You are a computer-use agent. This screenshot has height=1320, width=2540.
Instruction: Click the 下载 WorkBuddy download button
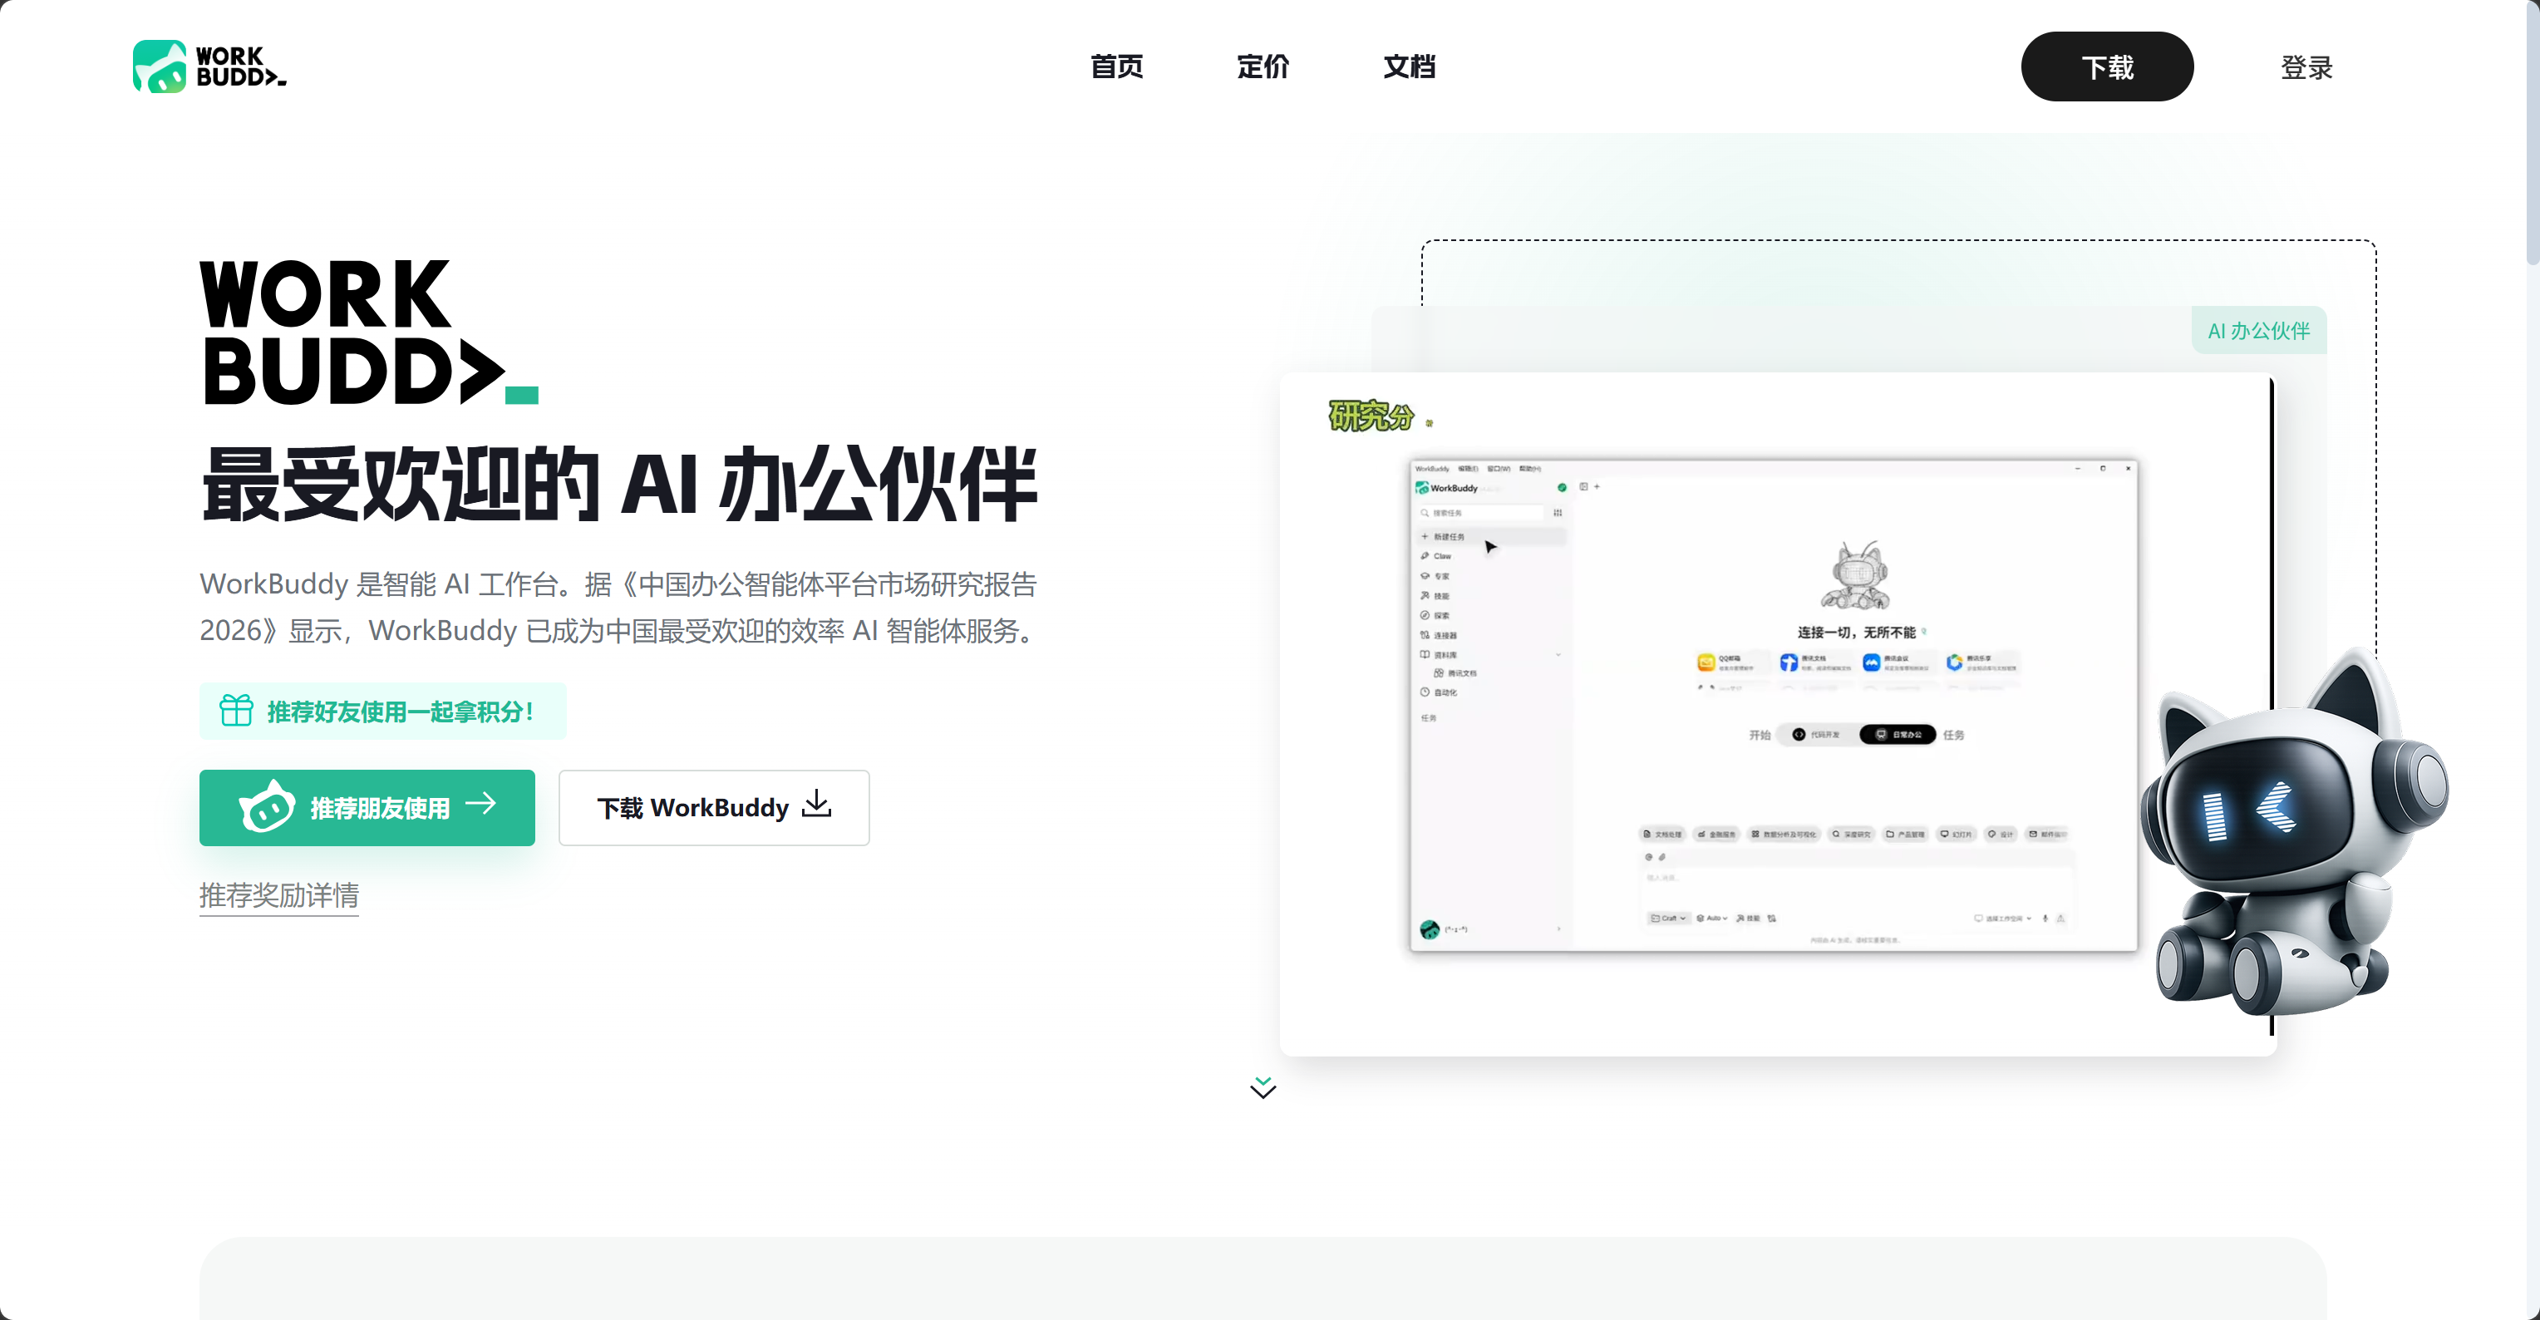pyautogui.click(x=714, y=807)
